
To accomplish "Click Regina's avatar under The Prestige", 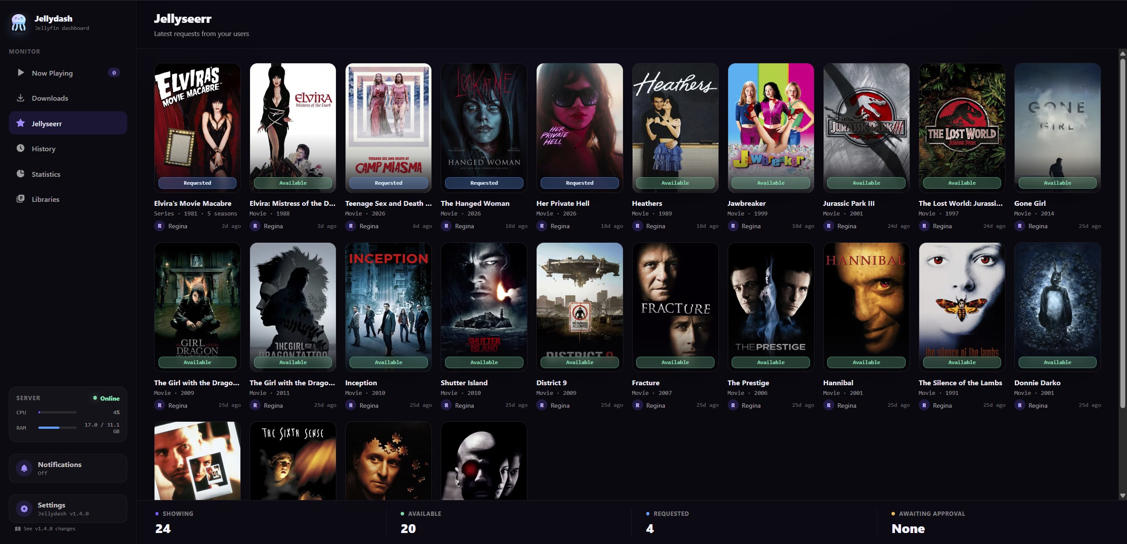I will coord(733,405).
